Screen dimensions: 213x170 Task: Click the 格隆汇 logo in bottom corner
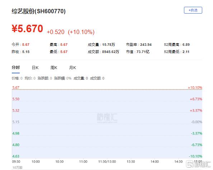(x=198, y=164)
